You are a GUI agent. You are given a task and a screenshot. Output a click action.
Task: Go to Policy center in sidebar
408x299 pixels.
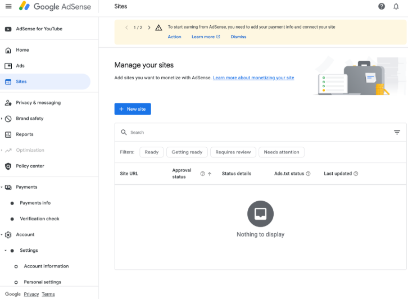(30, 166)
